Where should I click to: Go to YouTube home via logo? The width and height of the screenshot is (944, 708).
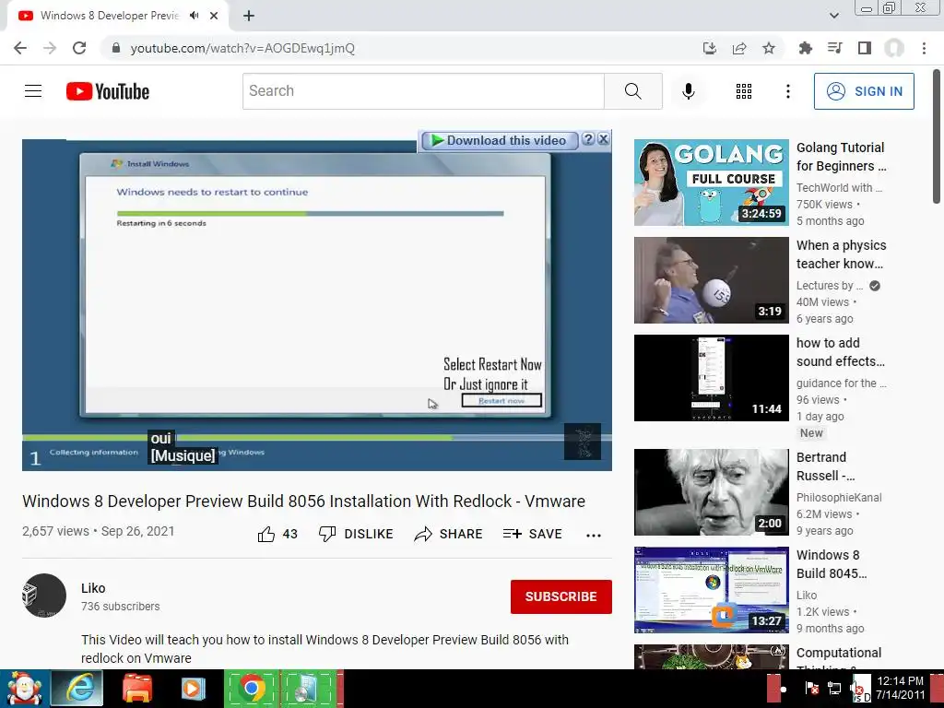(108, 91)
